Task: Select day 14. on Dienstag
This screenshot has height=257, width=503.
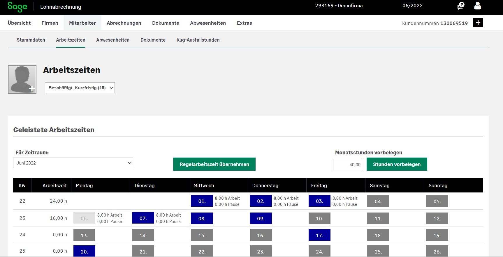Action: click(143, 235)
